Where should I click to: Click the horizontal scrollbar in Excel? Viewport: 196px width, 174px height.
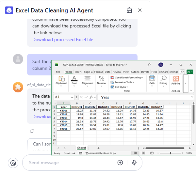point(165,148)
